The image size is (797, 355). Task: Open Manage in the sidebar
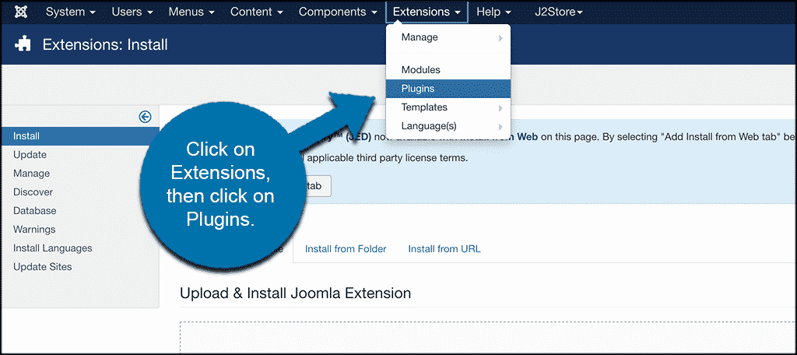[31, 174]
